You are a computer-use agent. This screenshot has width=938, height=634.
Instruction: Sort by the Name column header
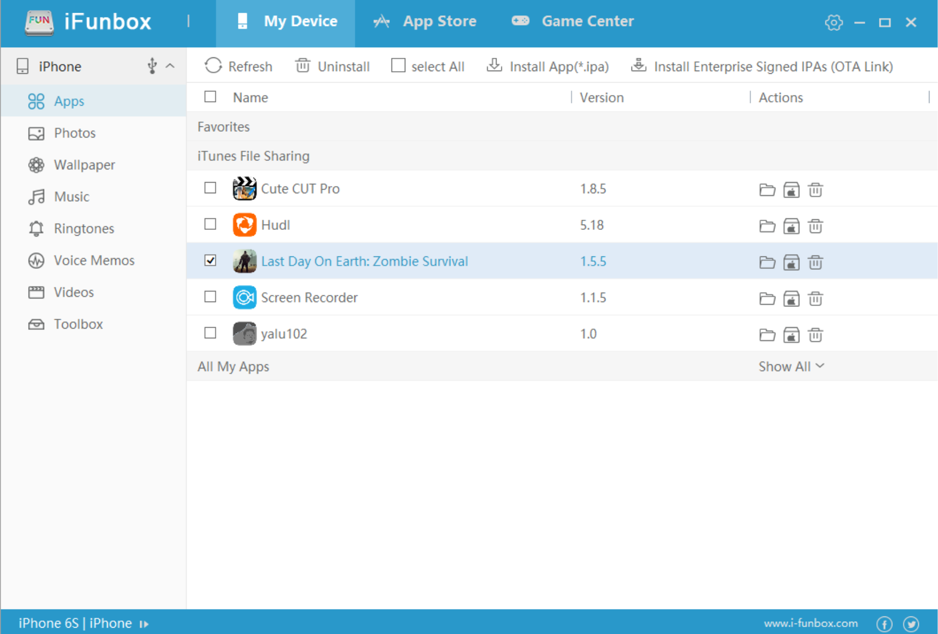tap(250, 98)
